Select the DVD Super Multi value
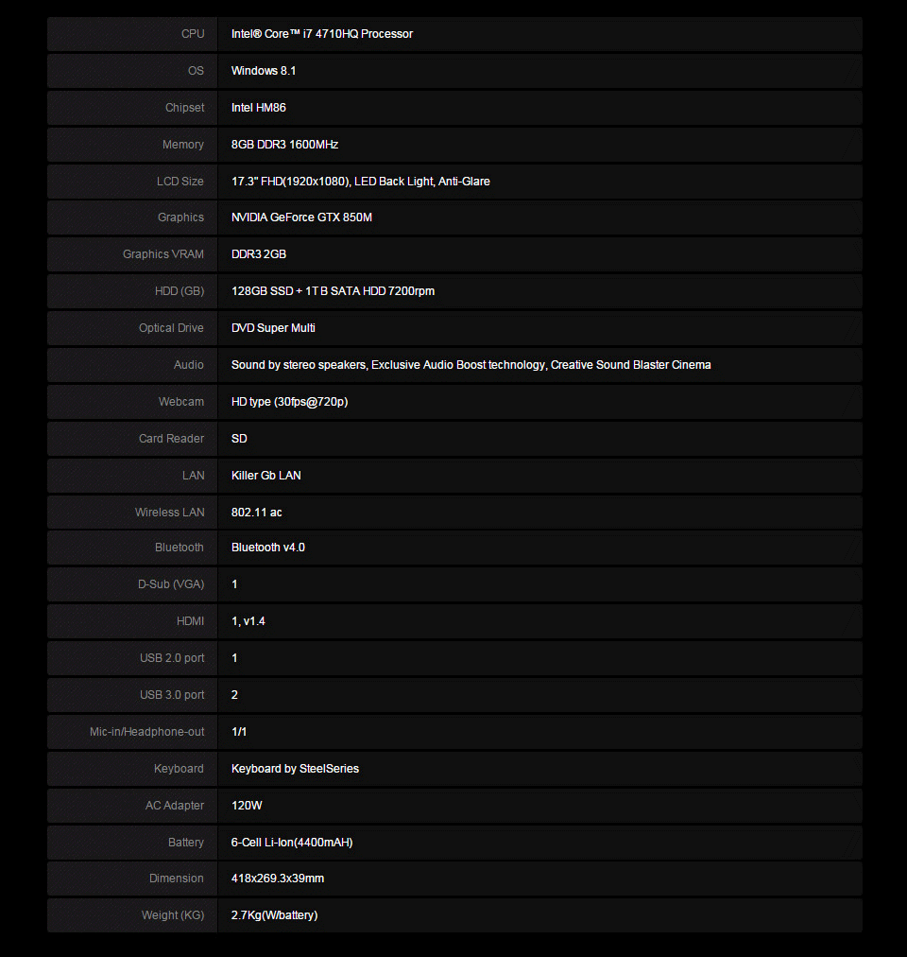This screenshot has width=907, height=957. tap(273, 328)
